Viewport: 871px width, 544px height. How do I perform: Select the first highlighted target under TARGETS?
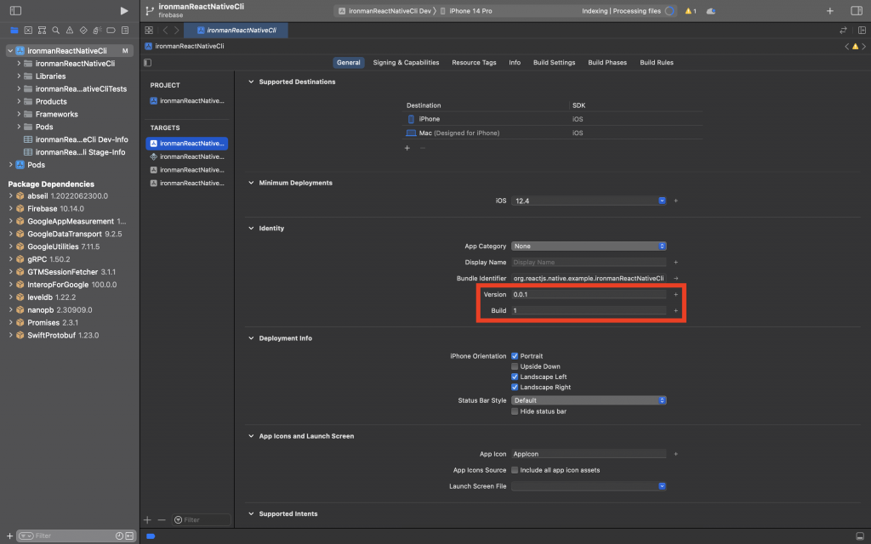tap(187, 144)
